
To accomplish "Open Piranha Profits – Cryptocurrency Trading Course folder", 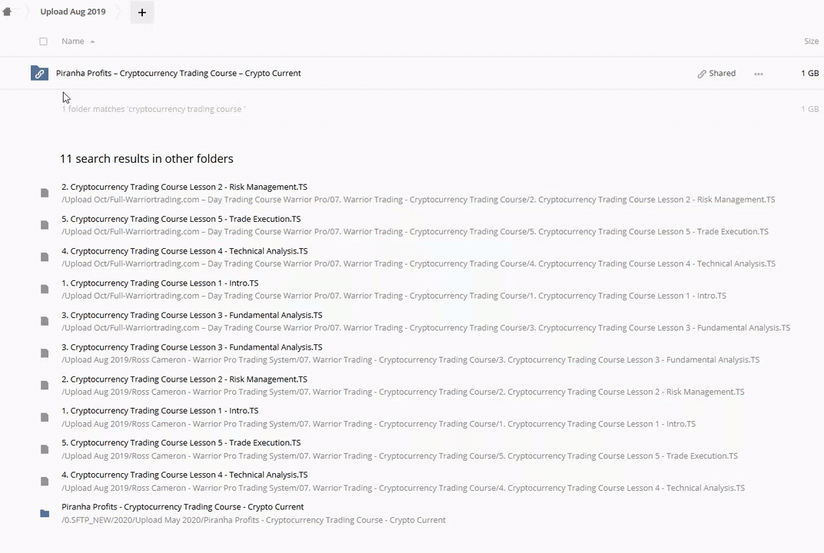I will click(x=178, y=74).
